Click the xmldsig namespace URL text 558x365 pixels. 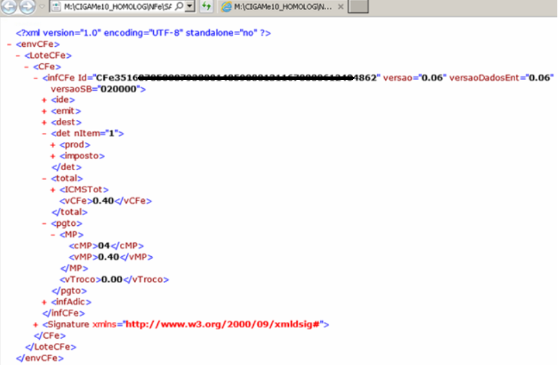(222, 324)
